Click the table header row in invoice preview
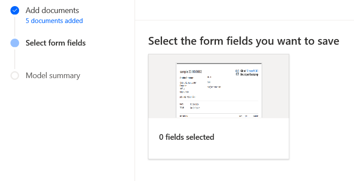This screenshot has width=354, height=181. pos(219,116)
